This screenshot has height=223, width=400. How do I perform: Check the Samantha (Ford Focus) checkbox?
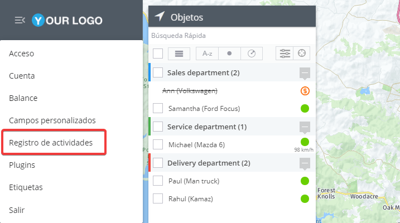point(158,108)
